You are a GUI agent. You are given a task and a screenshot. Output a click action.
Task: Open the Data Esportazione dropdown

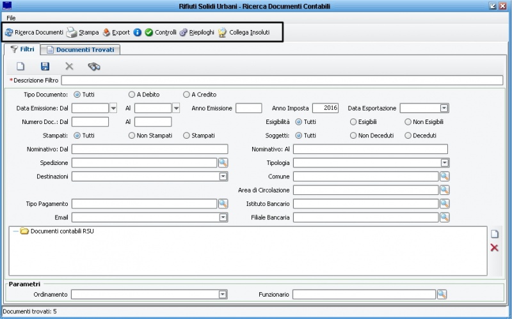click(444, 108)
